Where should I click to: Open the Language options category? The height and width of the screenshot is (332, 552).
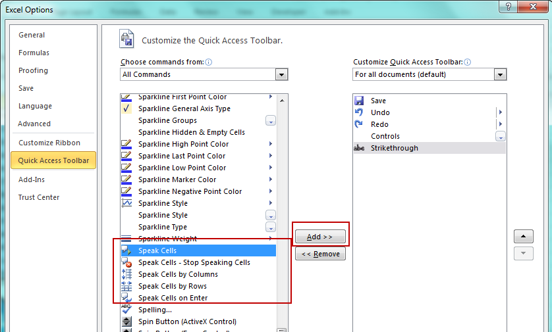pyautogui.click(x=53, y=106)
